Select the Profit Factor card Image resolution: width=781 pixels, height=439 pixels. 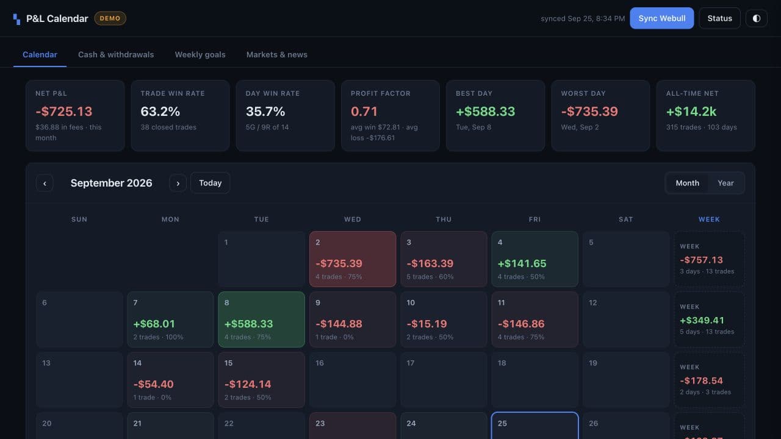coord(390,115)
